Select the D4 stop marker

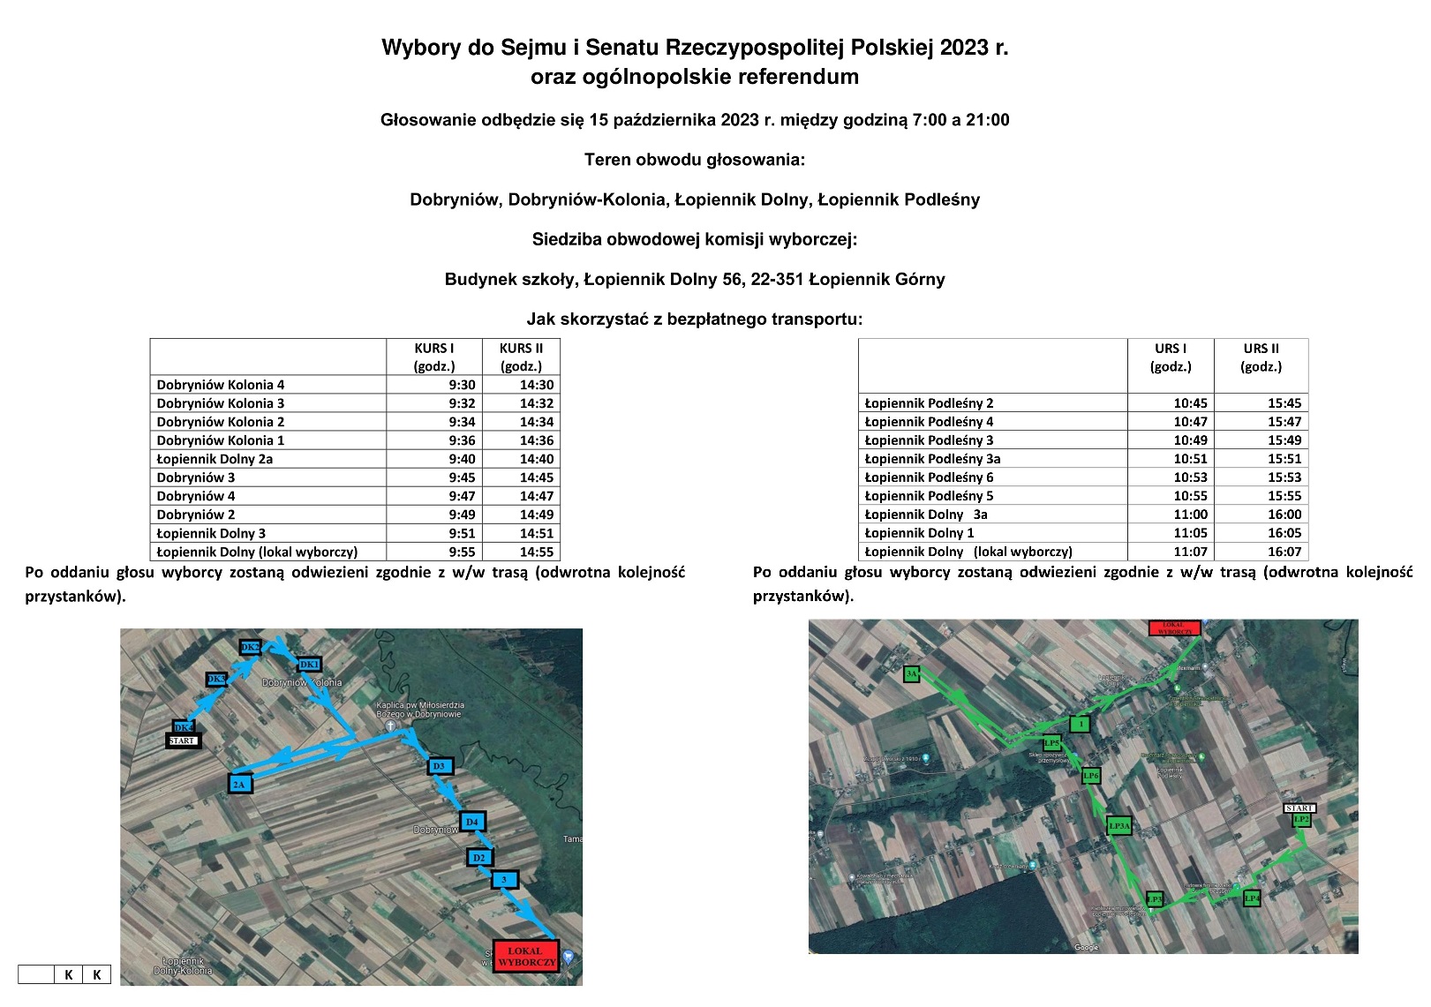[472, 822]
